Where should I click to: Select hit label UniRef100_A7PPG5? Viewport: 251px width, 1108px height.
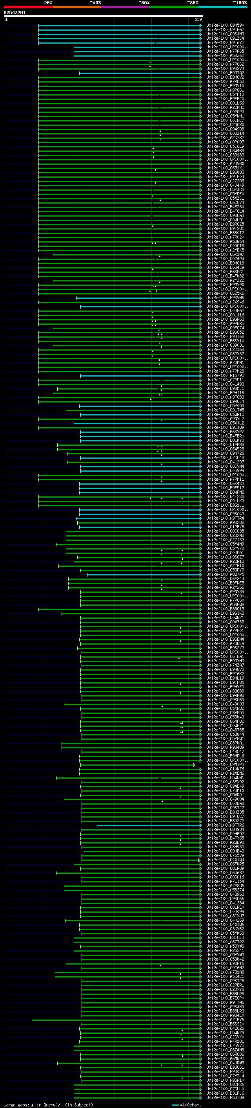[225, 51]
